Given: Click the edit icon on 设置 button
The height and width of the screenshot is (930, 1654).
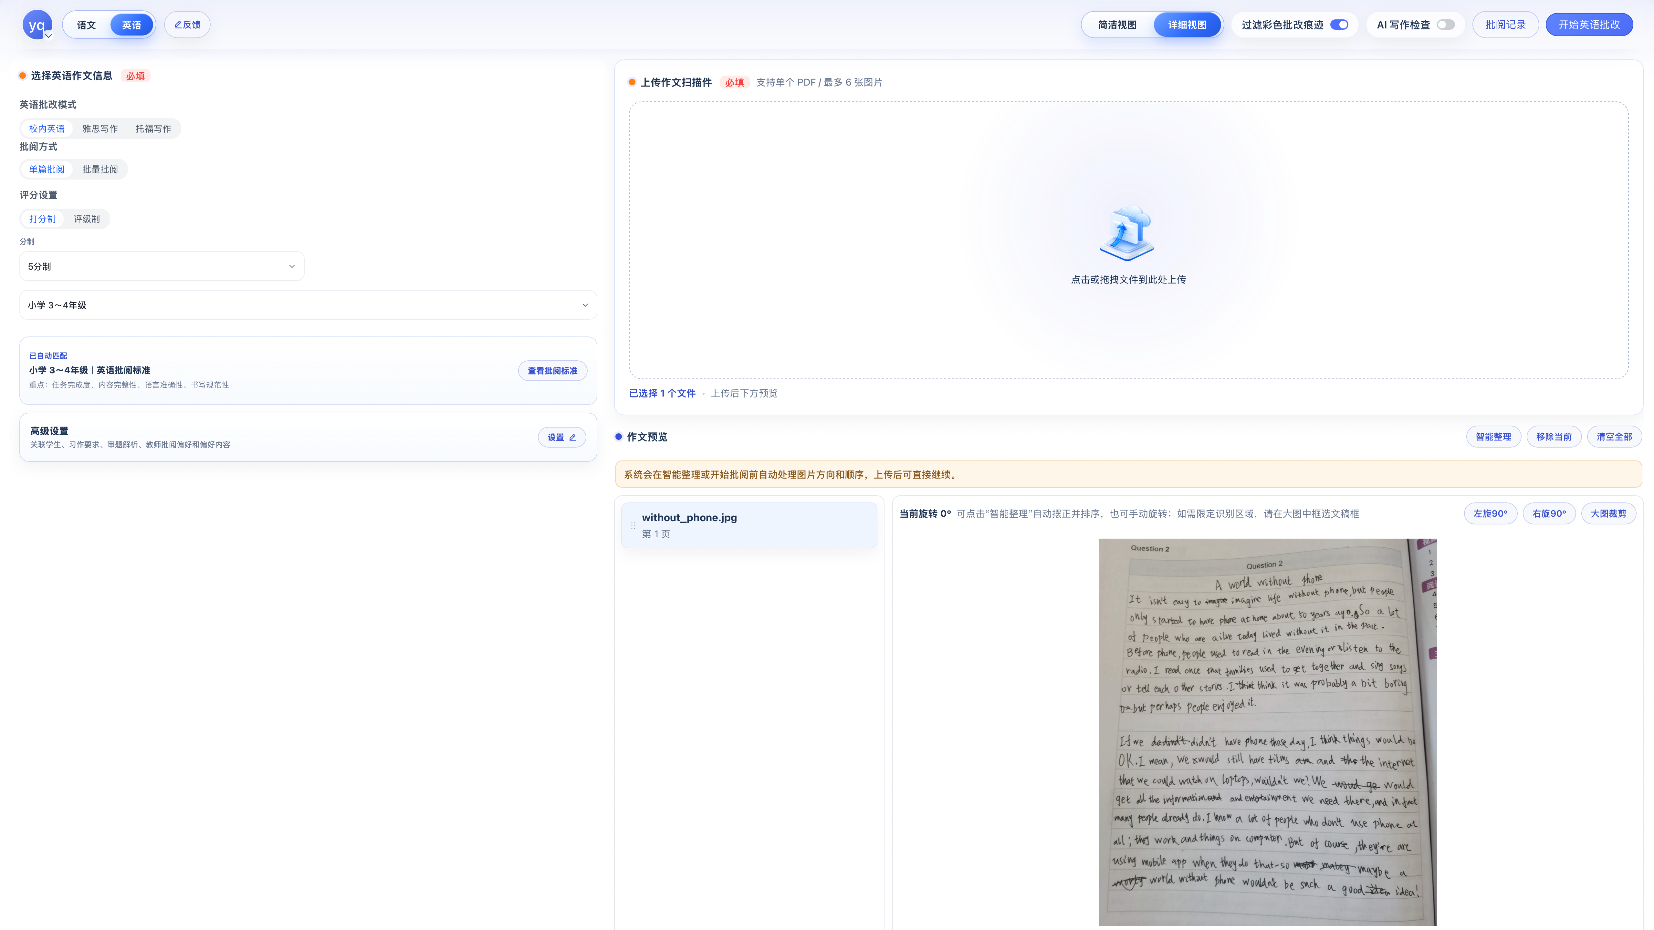Looking at the screenshot, I should [x=573, y=438].
